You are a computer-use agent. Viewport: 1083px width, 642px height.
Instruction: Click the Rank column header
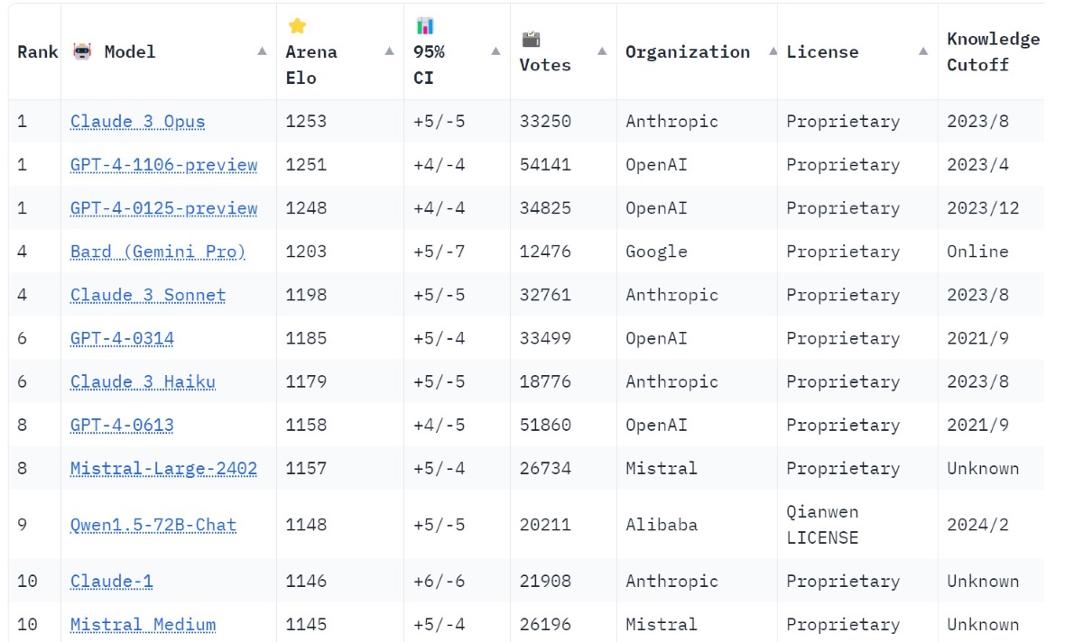click(x=37, y=52)
